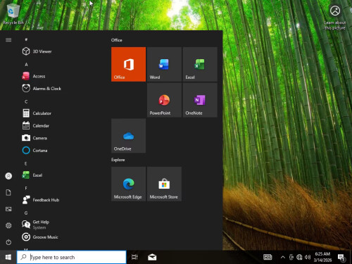Open Recycle Bin desktop icon
This screenshot has height=264, width=352.
coord(13,13)
